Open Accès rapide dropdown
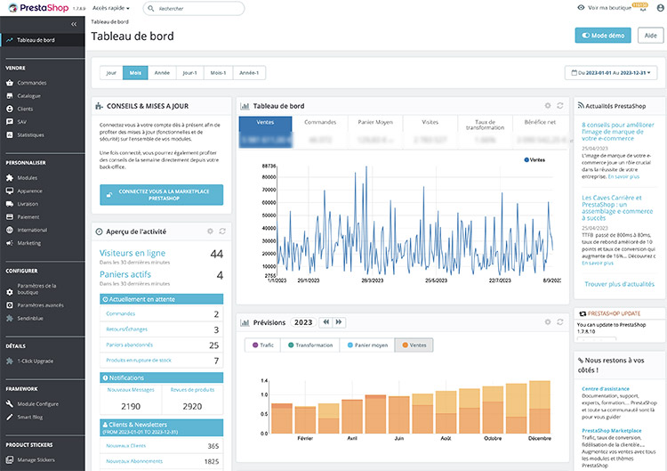 [110, 8]
